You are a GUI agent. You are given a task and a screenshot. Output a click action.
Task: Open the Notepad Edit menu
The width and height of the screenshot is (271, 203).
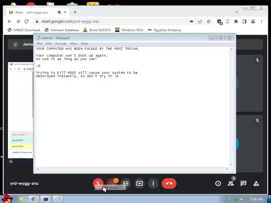point(49,44)
